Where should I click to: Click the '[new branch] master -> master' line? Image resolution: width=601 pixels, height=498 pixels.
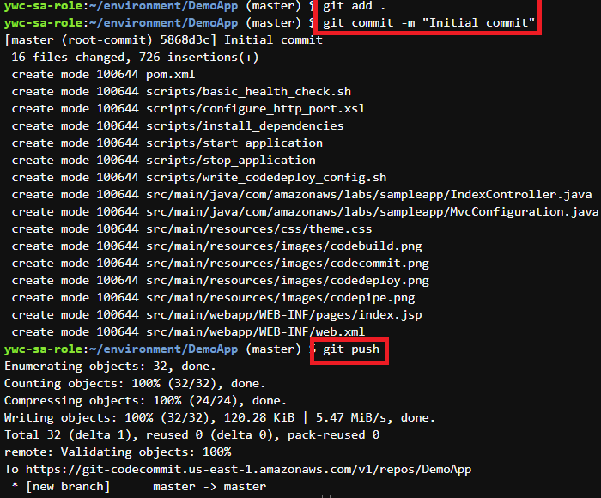click(x=138, y=487)
